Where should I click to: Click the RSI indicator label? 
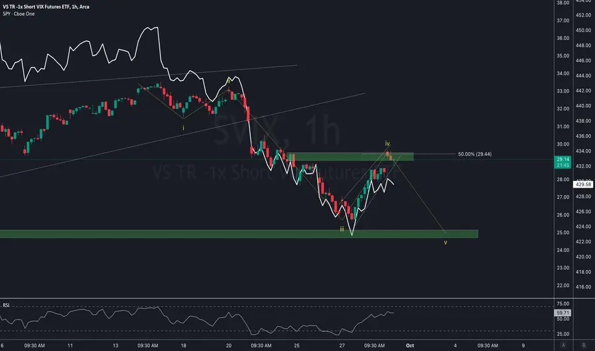click(x=6, y=304)
